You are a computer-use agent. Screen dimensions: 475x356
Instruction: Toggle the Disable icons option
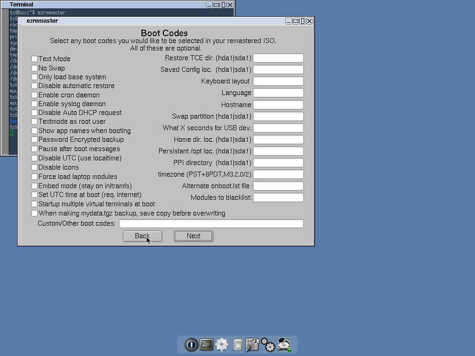pos(34,167)
